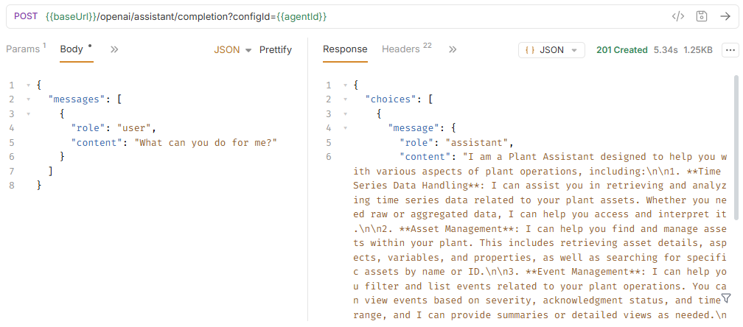Send the request with the arrow icon
Screen dimensions: 743x327
(x=725, y=16)
